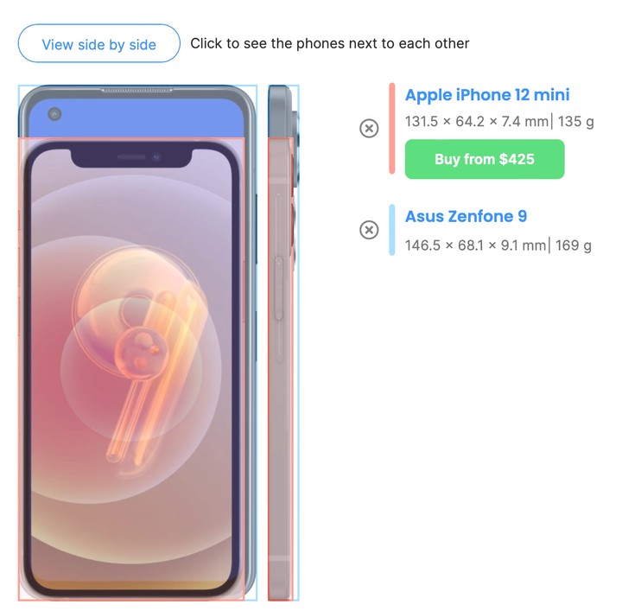Open the Apple iPhone 12 mini link
This screenshot has width=622, height=611.
pyautogui.click(x=487, y=95)
